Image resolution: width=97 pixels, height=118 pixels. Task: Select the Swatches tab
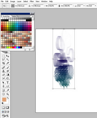(x=6, y=16)
